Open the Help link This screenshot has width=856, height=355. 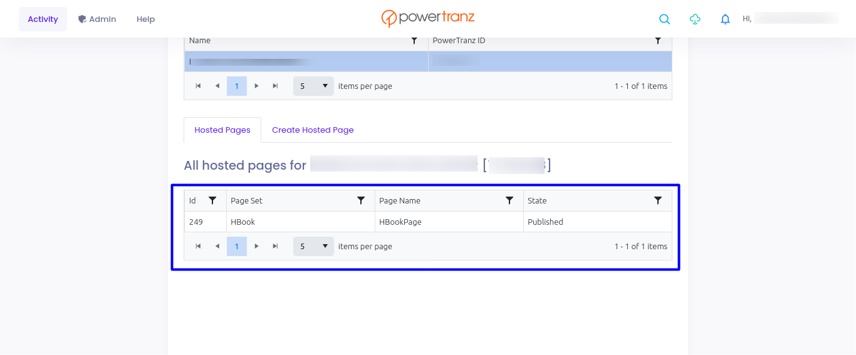pyautogui.click(x=145, y=19)
